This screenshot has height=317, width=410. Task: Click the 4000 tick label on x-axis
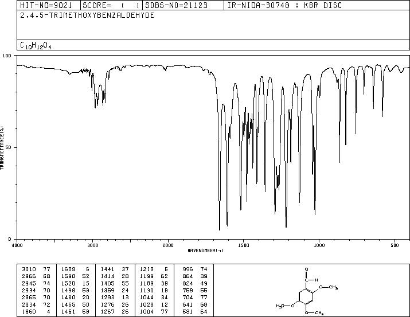point(18,245)
